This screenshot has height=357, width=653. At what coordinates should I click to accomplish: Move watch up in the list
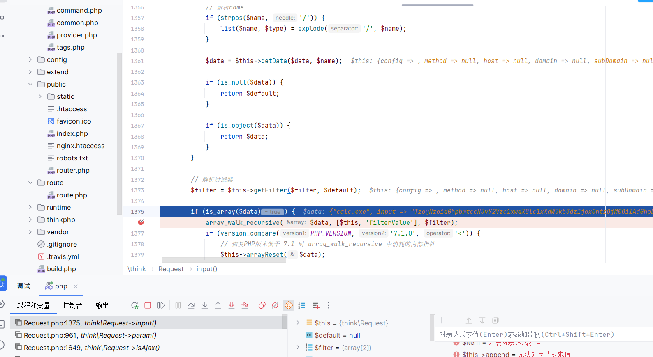469,320
